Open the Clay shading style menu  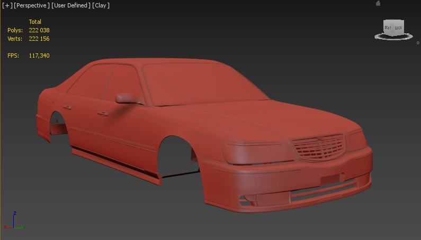101,5
